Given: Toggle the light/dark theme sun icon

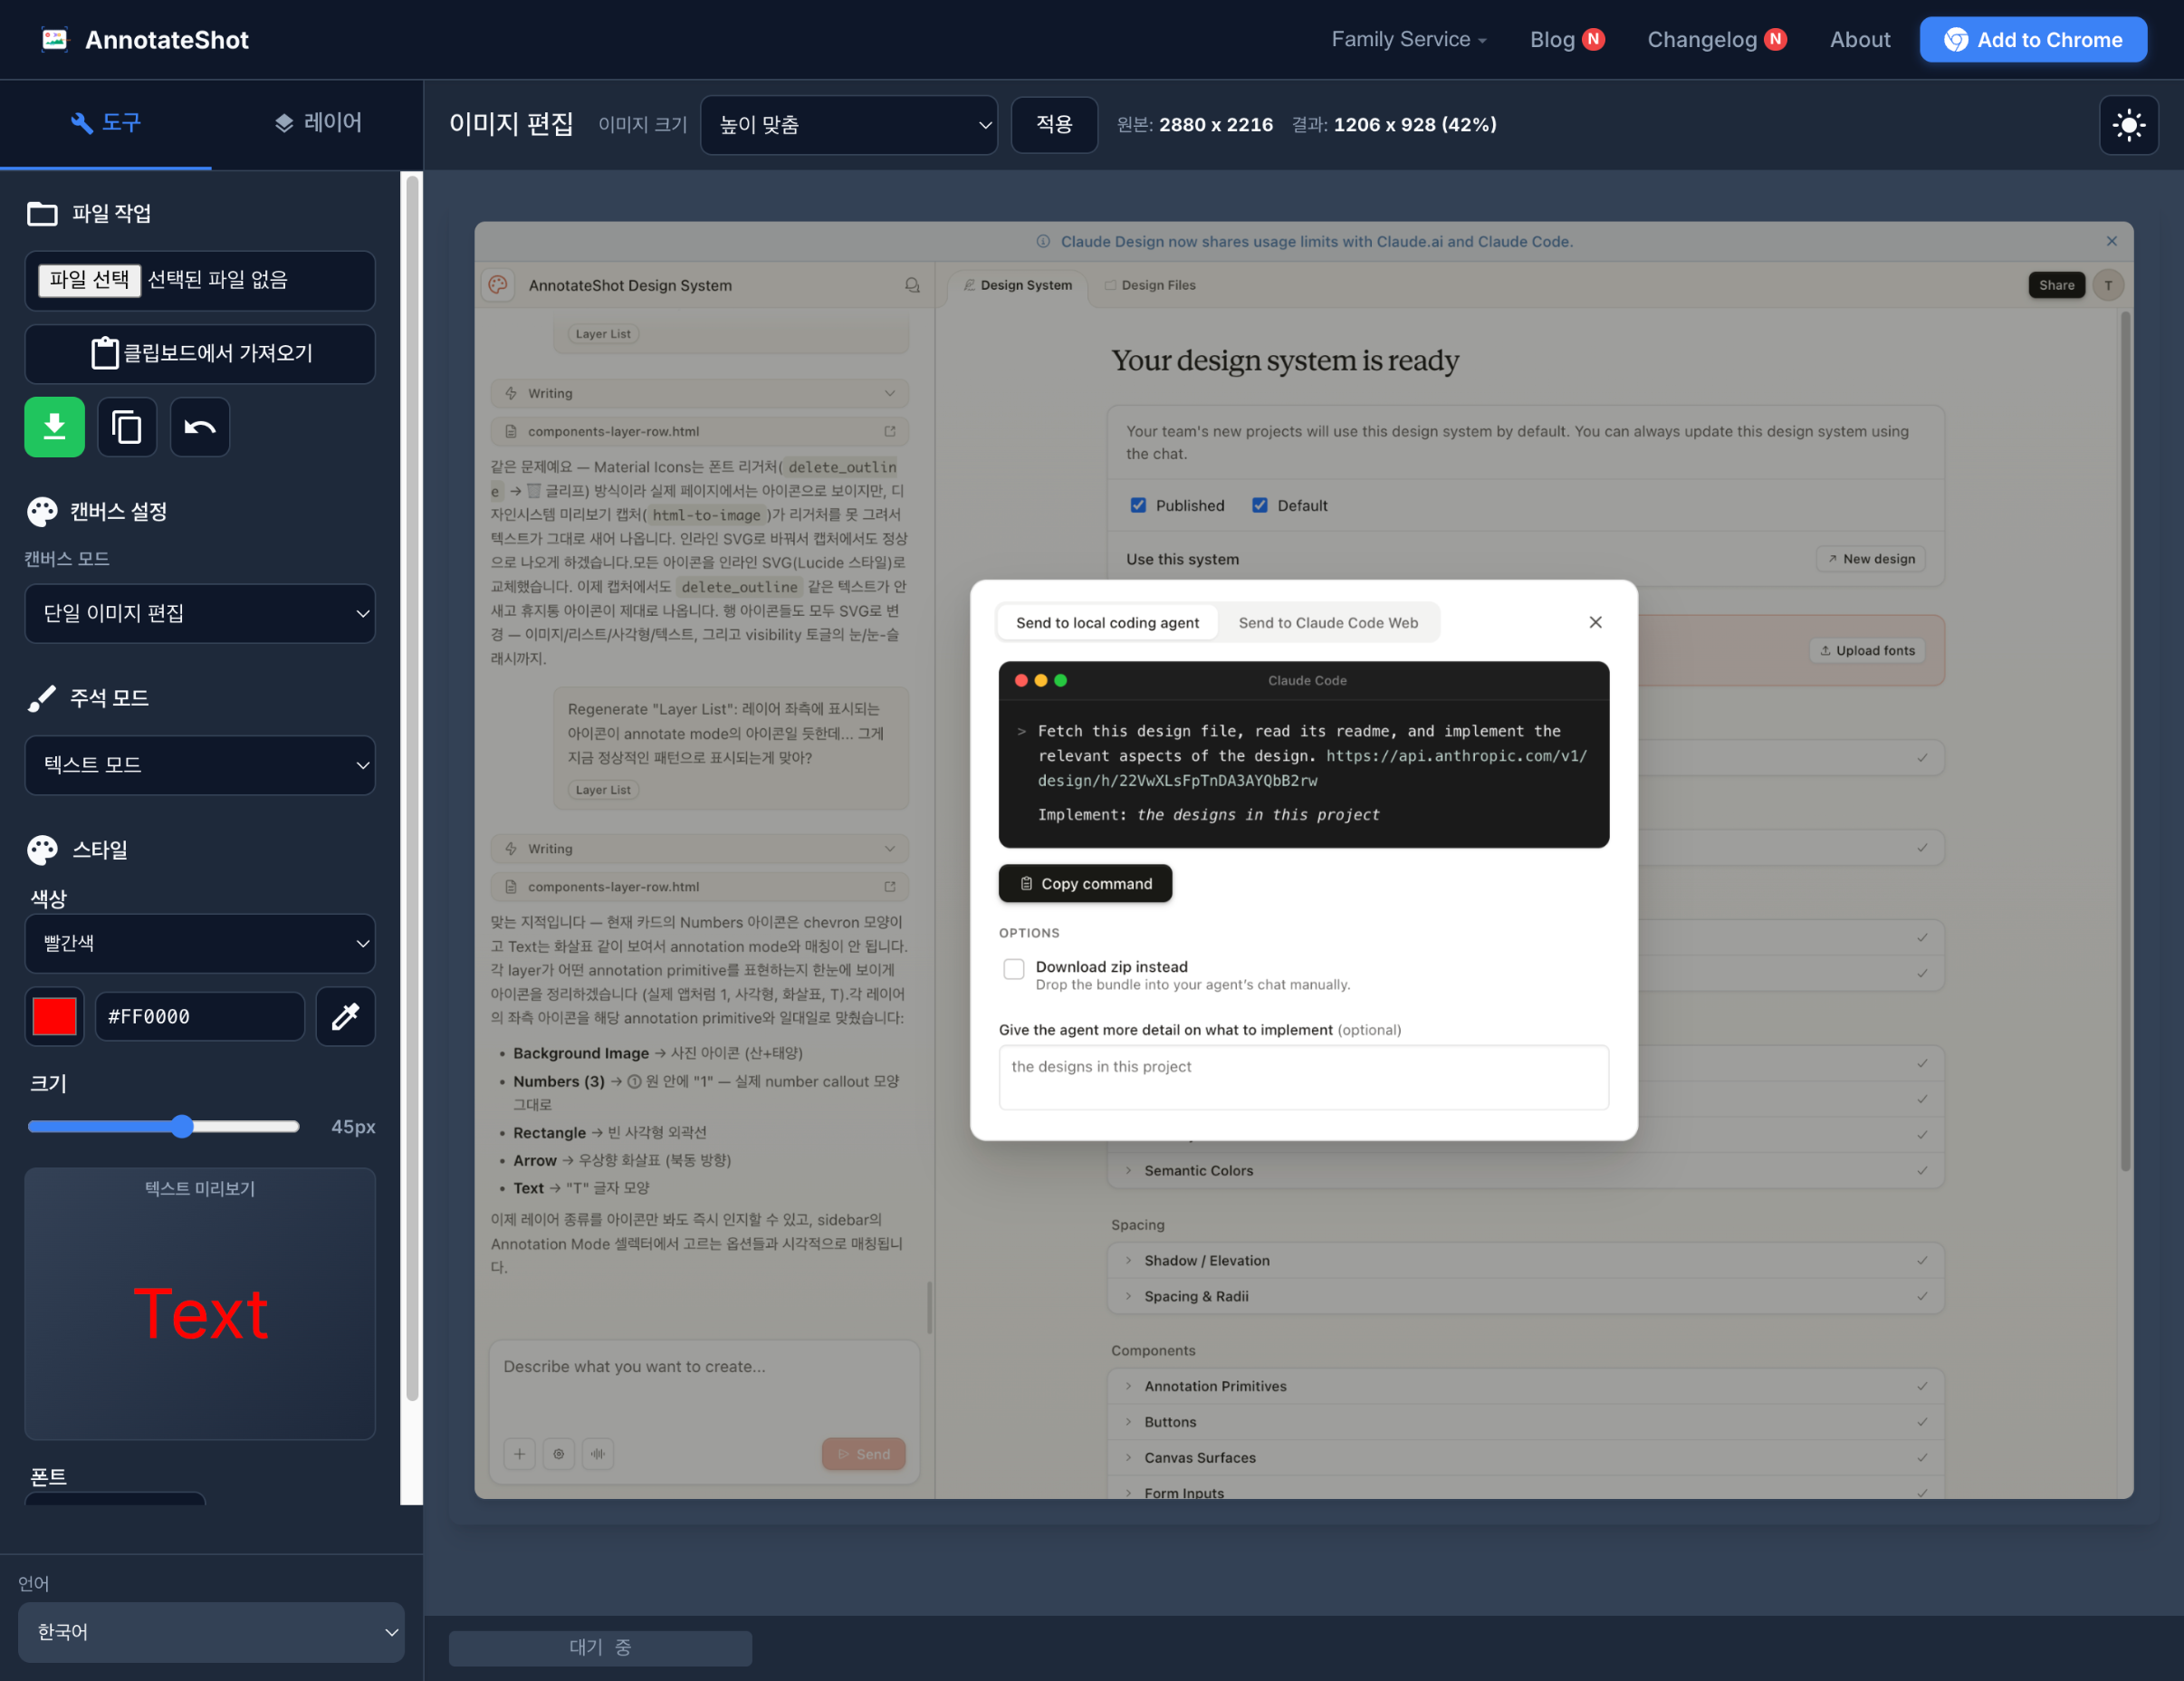Looking at the screenshot, I should [x=2128, y=125].
